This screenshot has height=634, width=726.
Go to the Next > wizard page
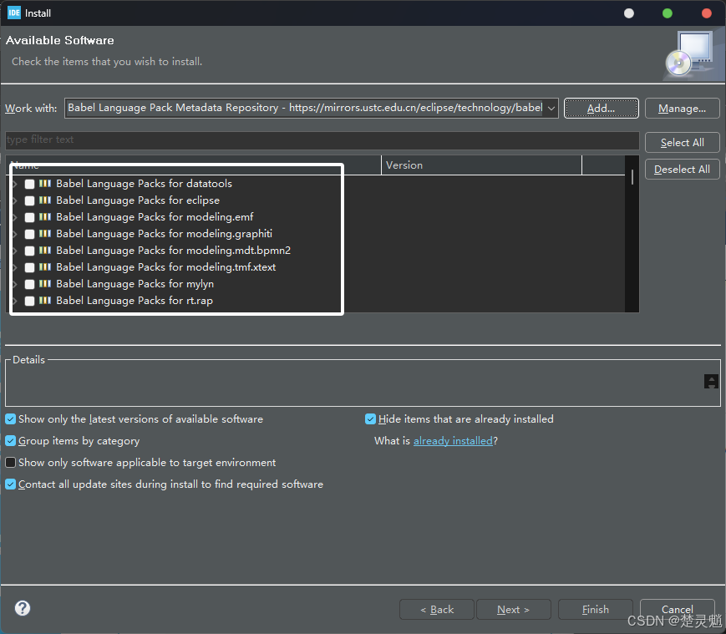(514, 610)
